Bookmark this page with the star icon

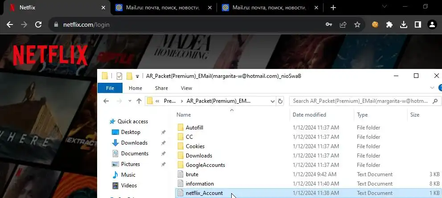tap(357, 25)
